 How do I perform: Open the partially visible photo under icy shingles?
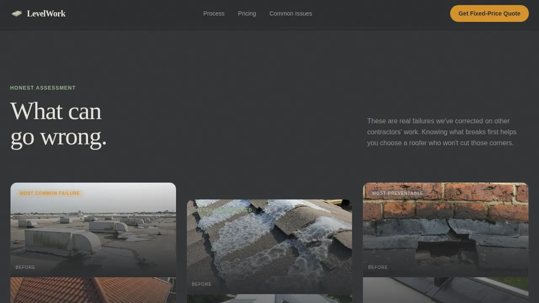pos(269,298)
